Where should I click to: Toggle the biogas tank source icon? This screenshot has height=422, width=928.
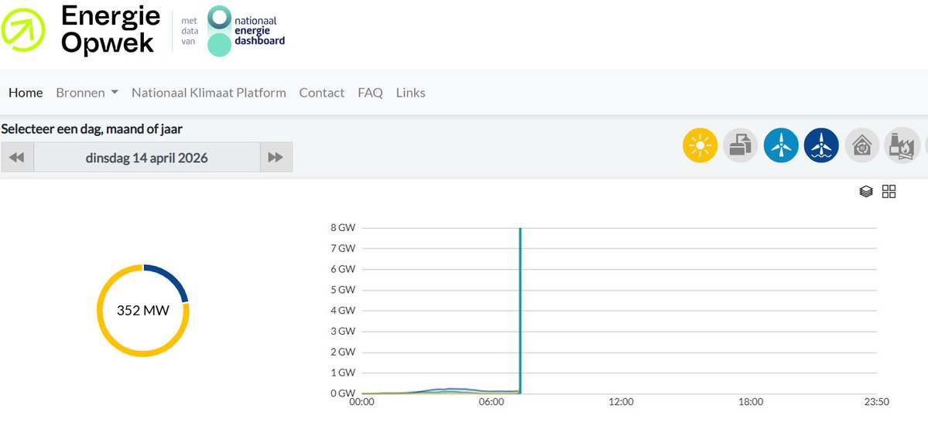click(x=741, y=145)
